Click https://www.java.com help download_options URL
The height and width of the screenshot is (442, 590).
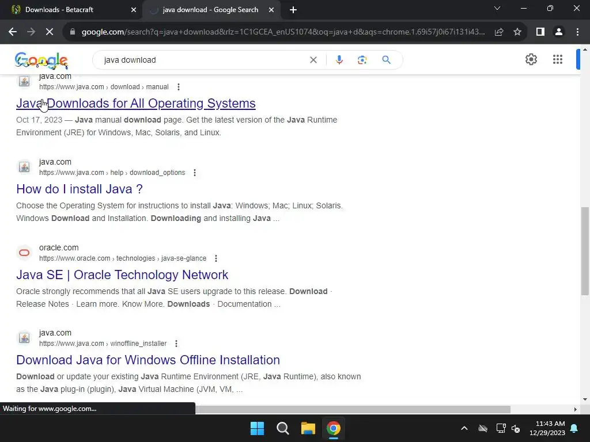coord(112,173)
